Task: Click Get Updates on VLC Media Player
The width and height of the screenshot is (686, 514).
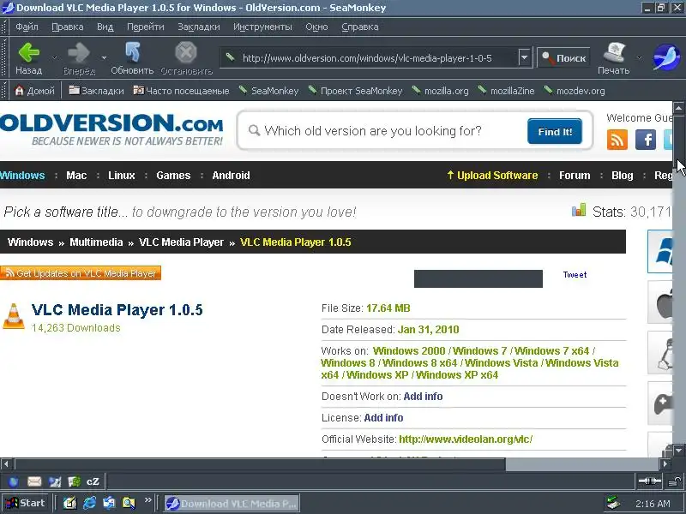Action: pyautogui.click(x=81, y=273)
